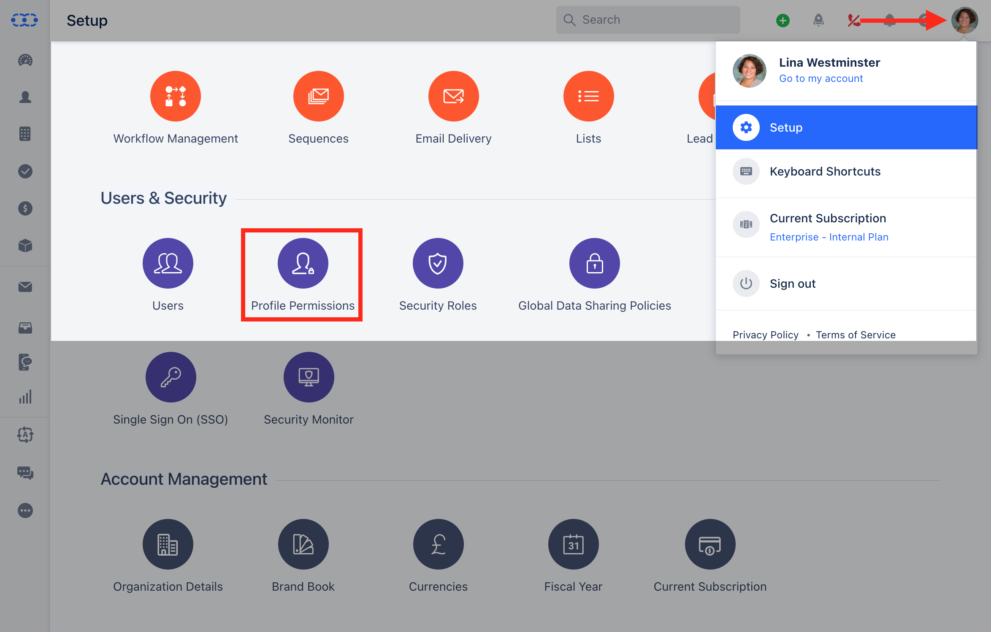The width and height of the screenshot is (991, 632).
Task: Open the Privacy Policy link
Action: (766, 335)
